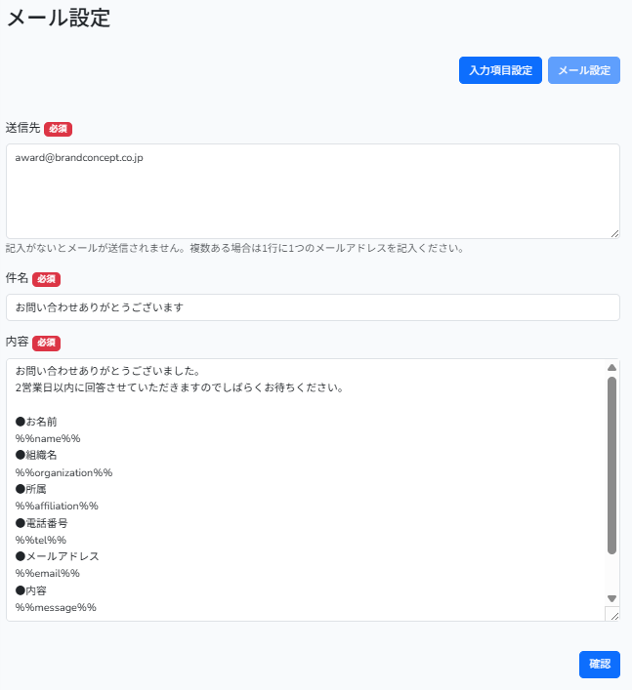Click the 内容 textarea scrollbar thumb
The height and width of the screenshot is (690, 632).
(612, 466)
